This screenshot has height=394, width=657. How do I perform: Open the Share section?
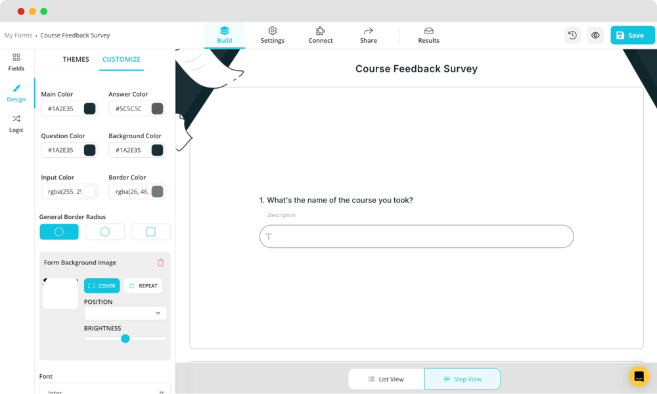point(369,35)
